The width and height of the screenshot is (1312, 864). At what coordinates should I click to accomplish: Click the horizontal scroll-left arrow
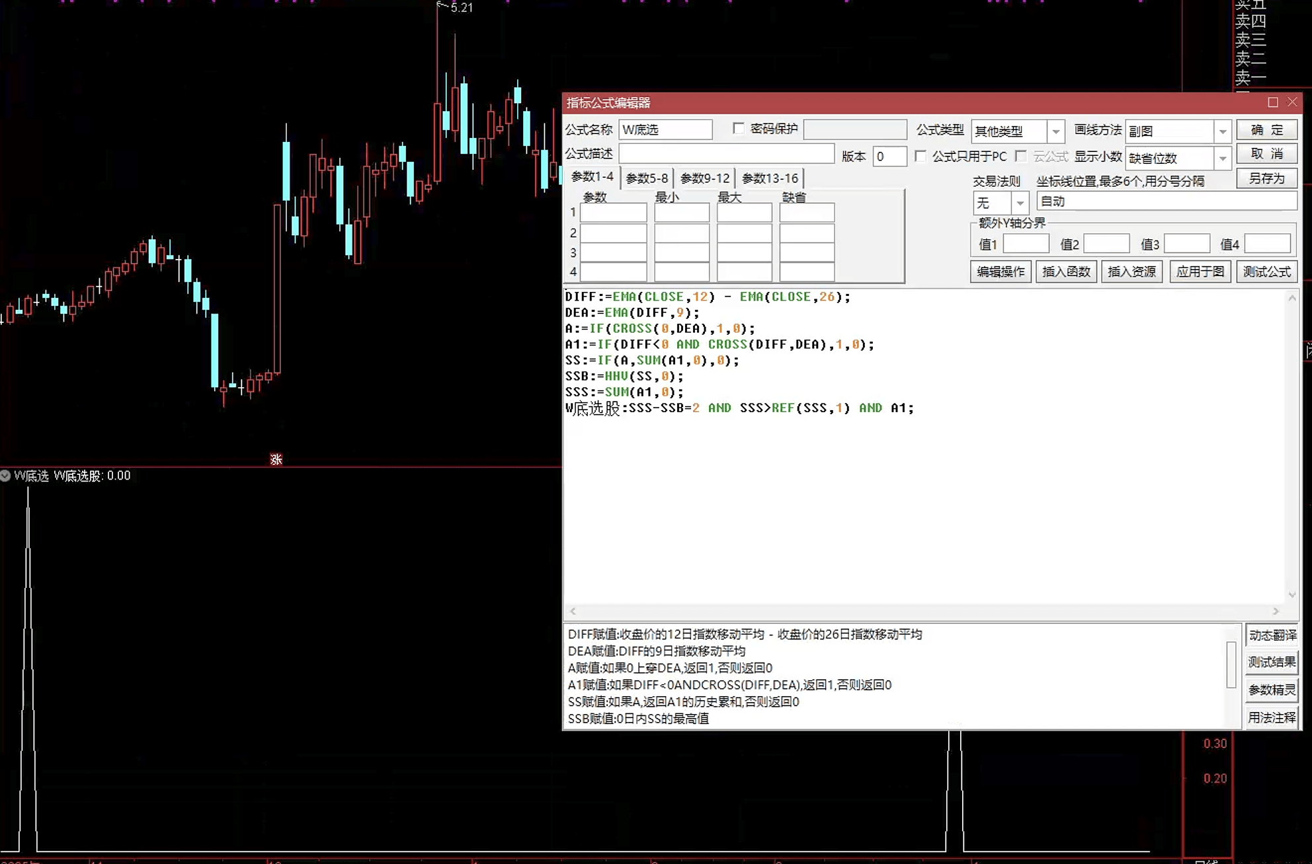point(573,611)
